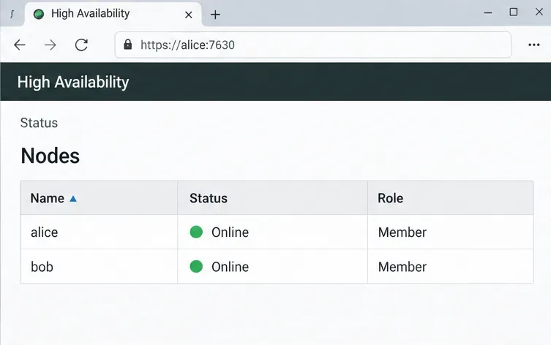Minimize the browser window

click(x=488, y=12)
